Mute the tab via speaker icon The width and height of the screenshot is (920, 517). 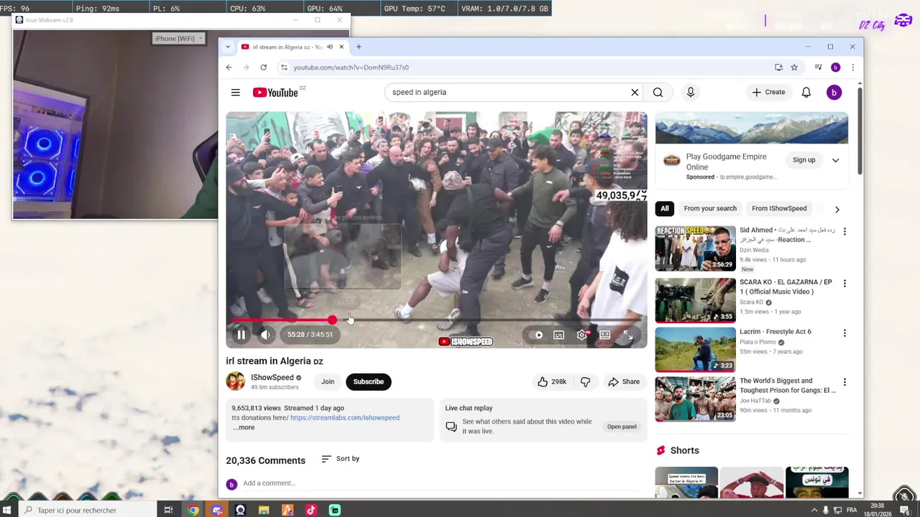(x=330, y=47)
